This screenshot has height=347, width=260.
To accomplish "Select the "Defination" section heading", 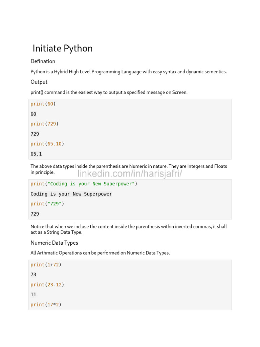I will point(43,61).
